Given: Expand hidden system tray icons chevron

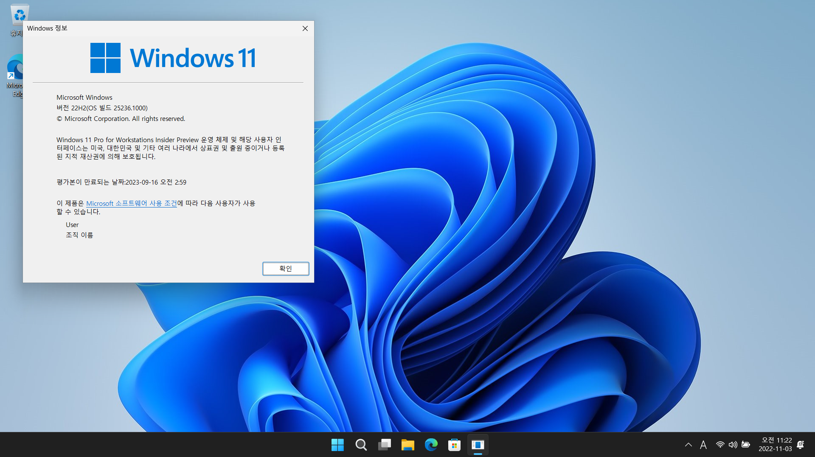Looking at the screenshot, I should 689,445.
